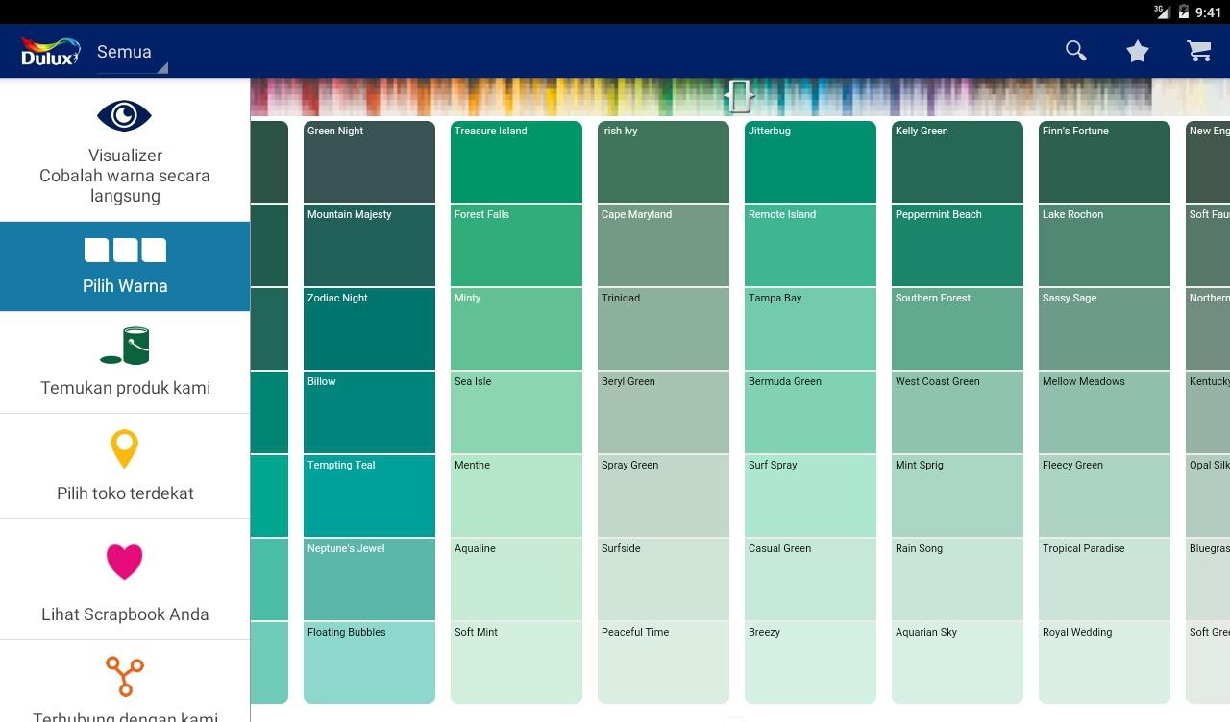Choose the Lake Rochon swatch
The height and width of the screenshot is (722, 1230).
(x=1104, y=246)
